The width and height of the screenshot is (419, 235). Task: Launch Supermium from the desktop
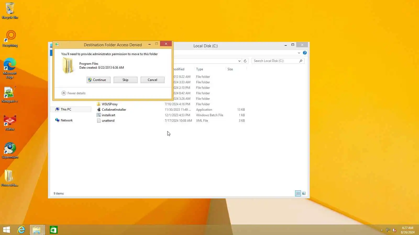click(x=10, y=150)
